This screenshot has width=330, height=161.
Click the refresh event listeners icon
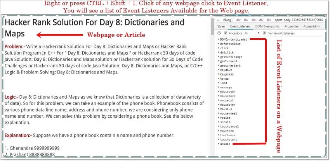[219, 33]
